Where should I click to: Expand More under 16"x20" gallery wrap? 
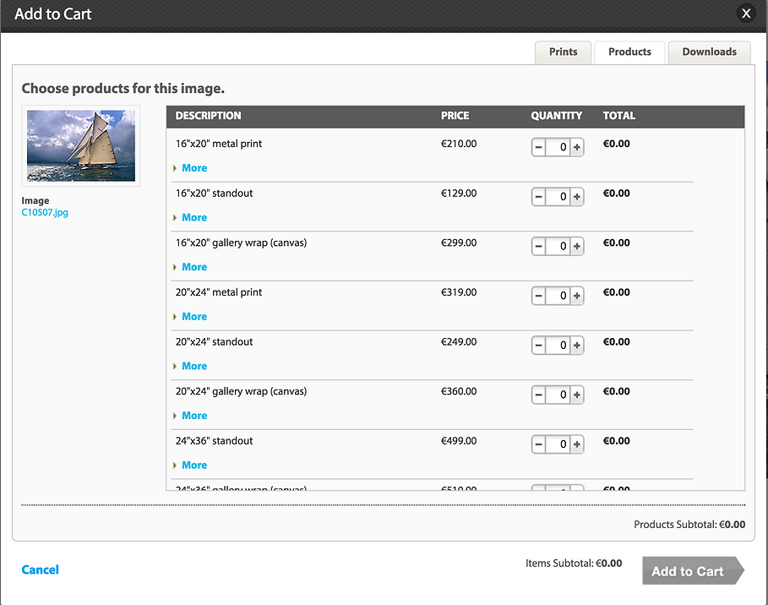(x=194, y=267)
